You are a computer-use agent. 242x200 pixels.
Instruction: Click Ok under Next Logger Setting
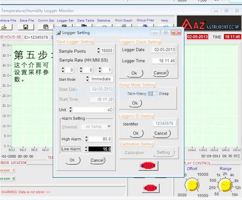coord(72,160)
